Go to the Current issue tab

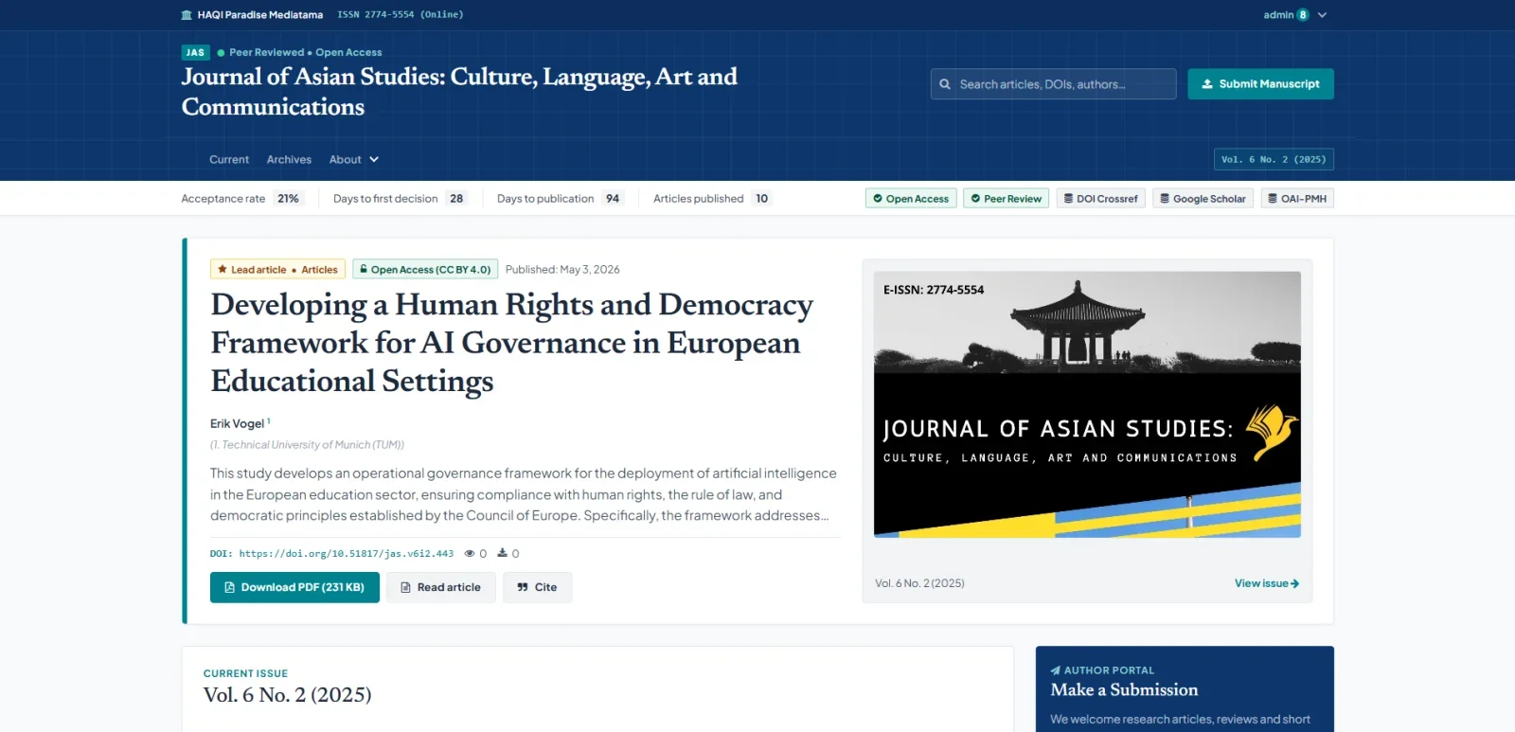(x=229, y=160)
